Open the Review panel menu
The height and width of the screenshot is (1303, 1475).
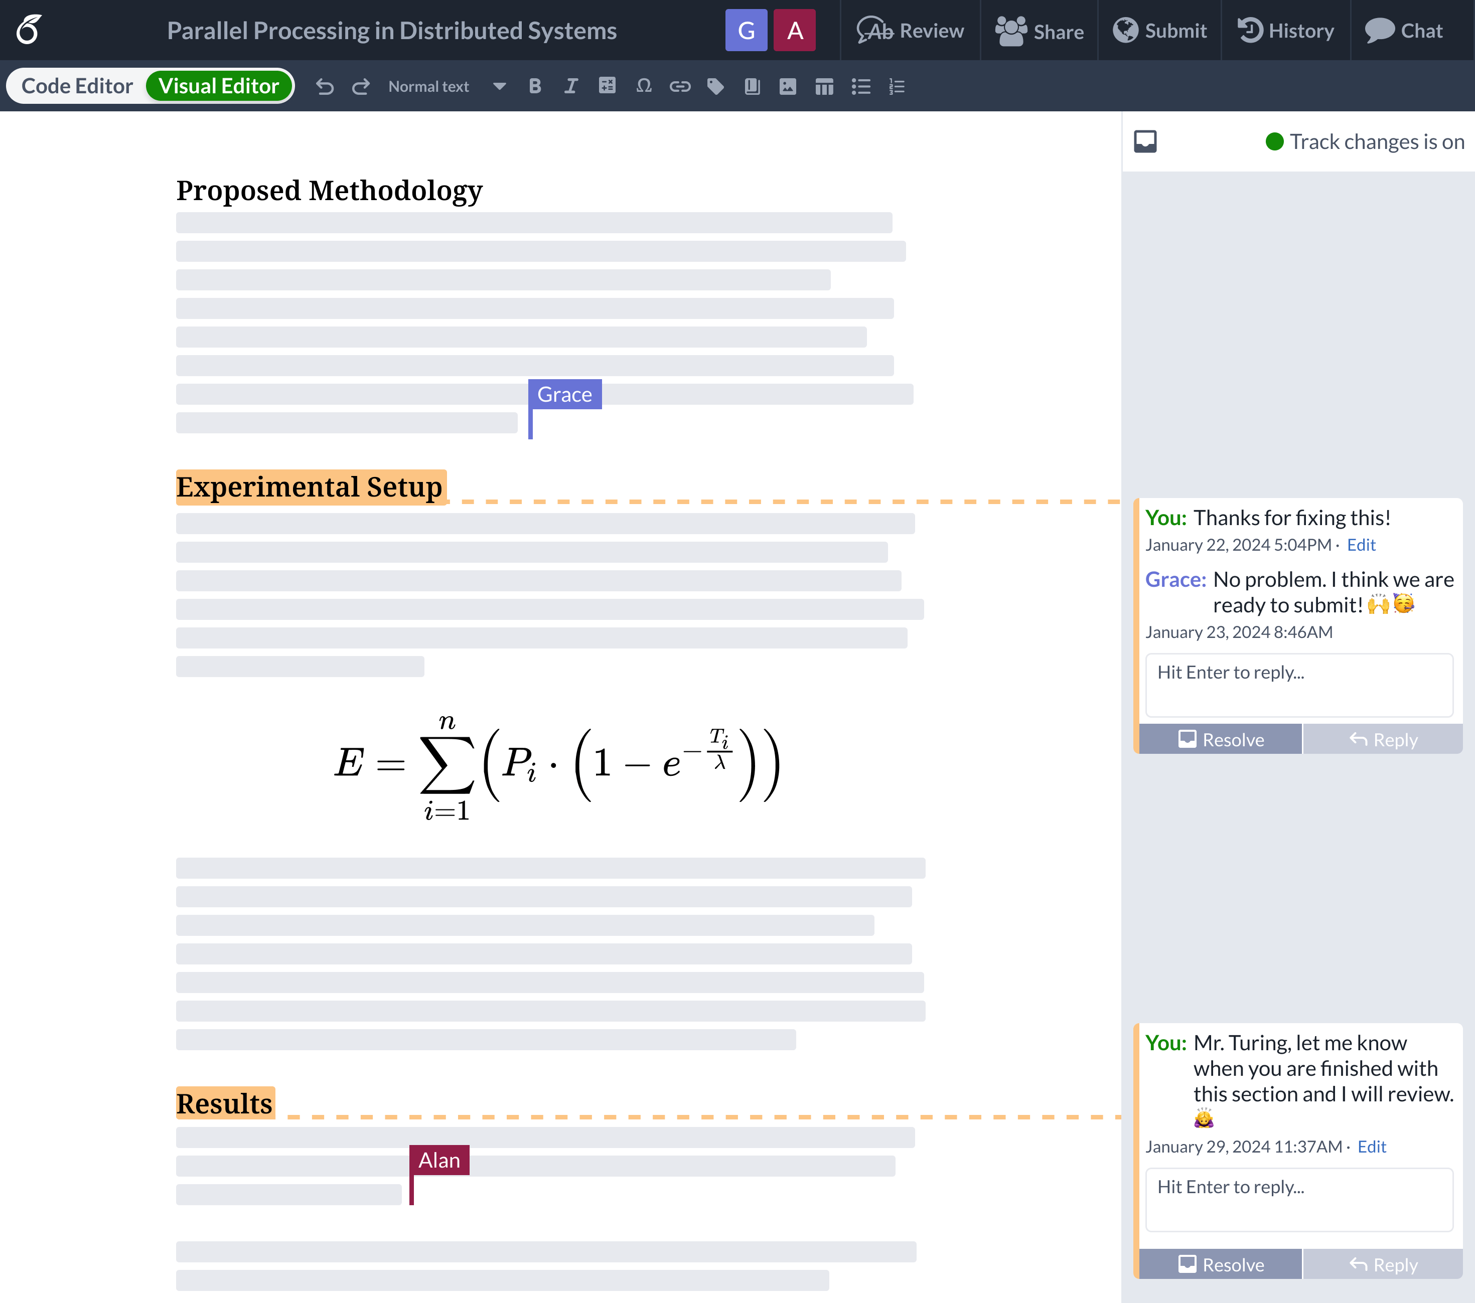point(910,30)
